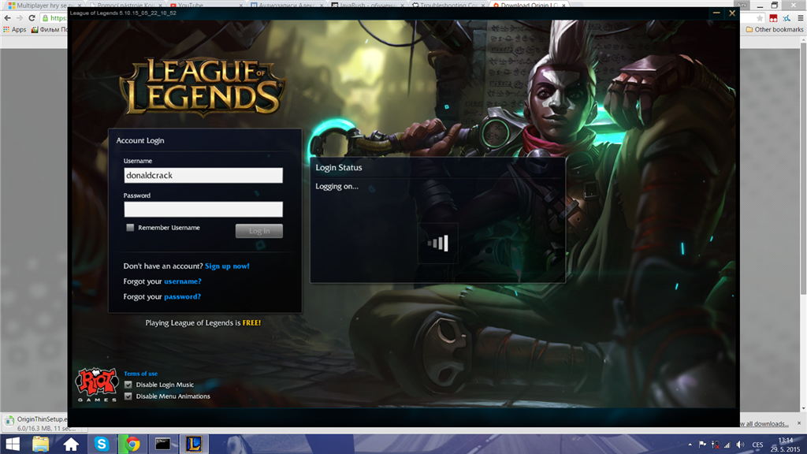
Task: Click the League of Legends taskbar icon
Action: tap(194, 444)
